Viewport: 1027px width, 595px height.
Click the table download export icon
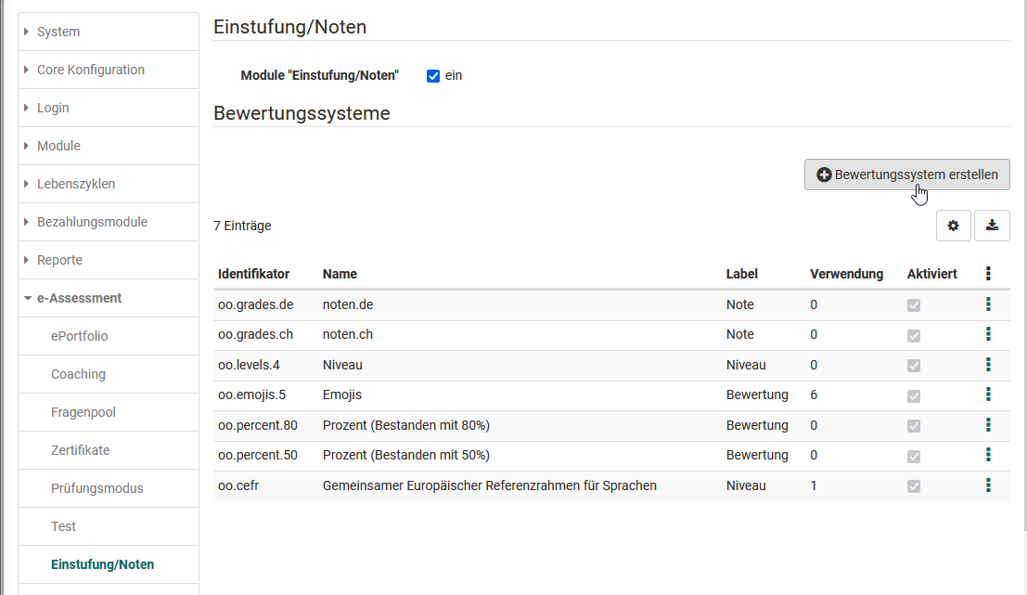coord(992,226)
